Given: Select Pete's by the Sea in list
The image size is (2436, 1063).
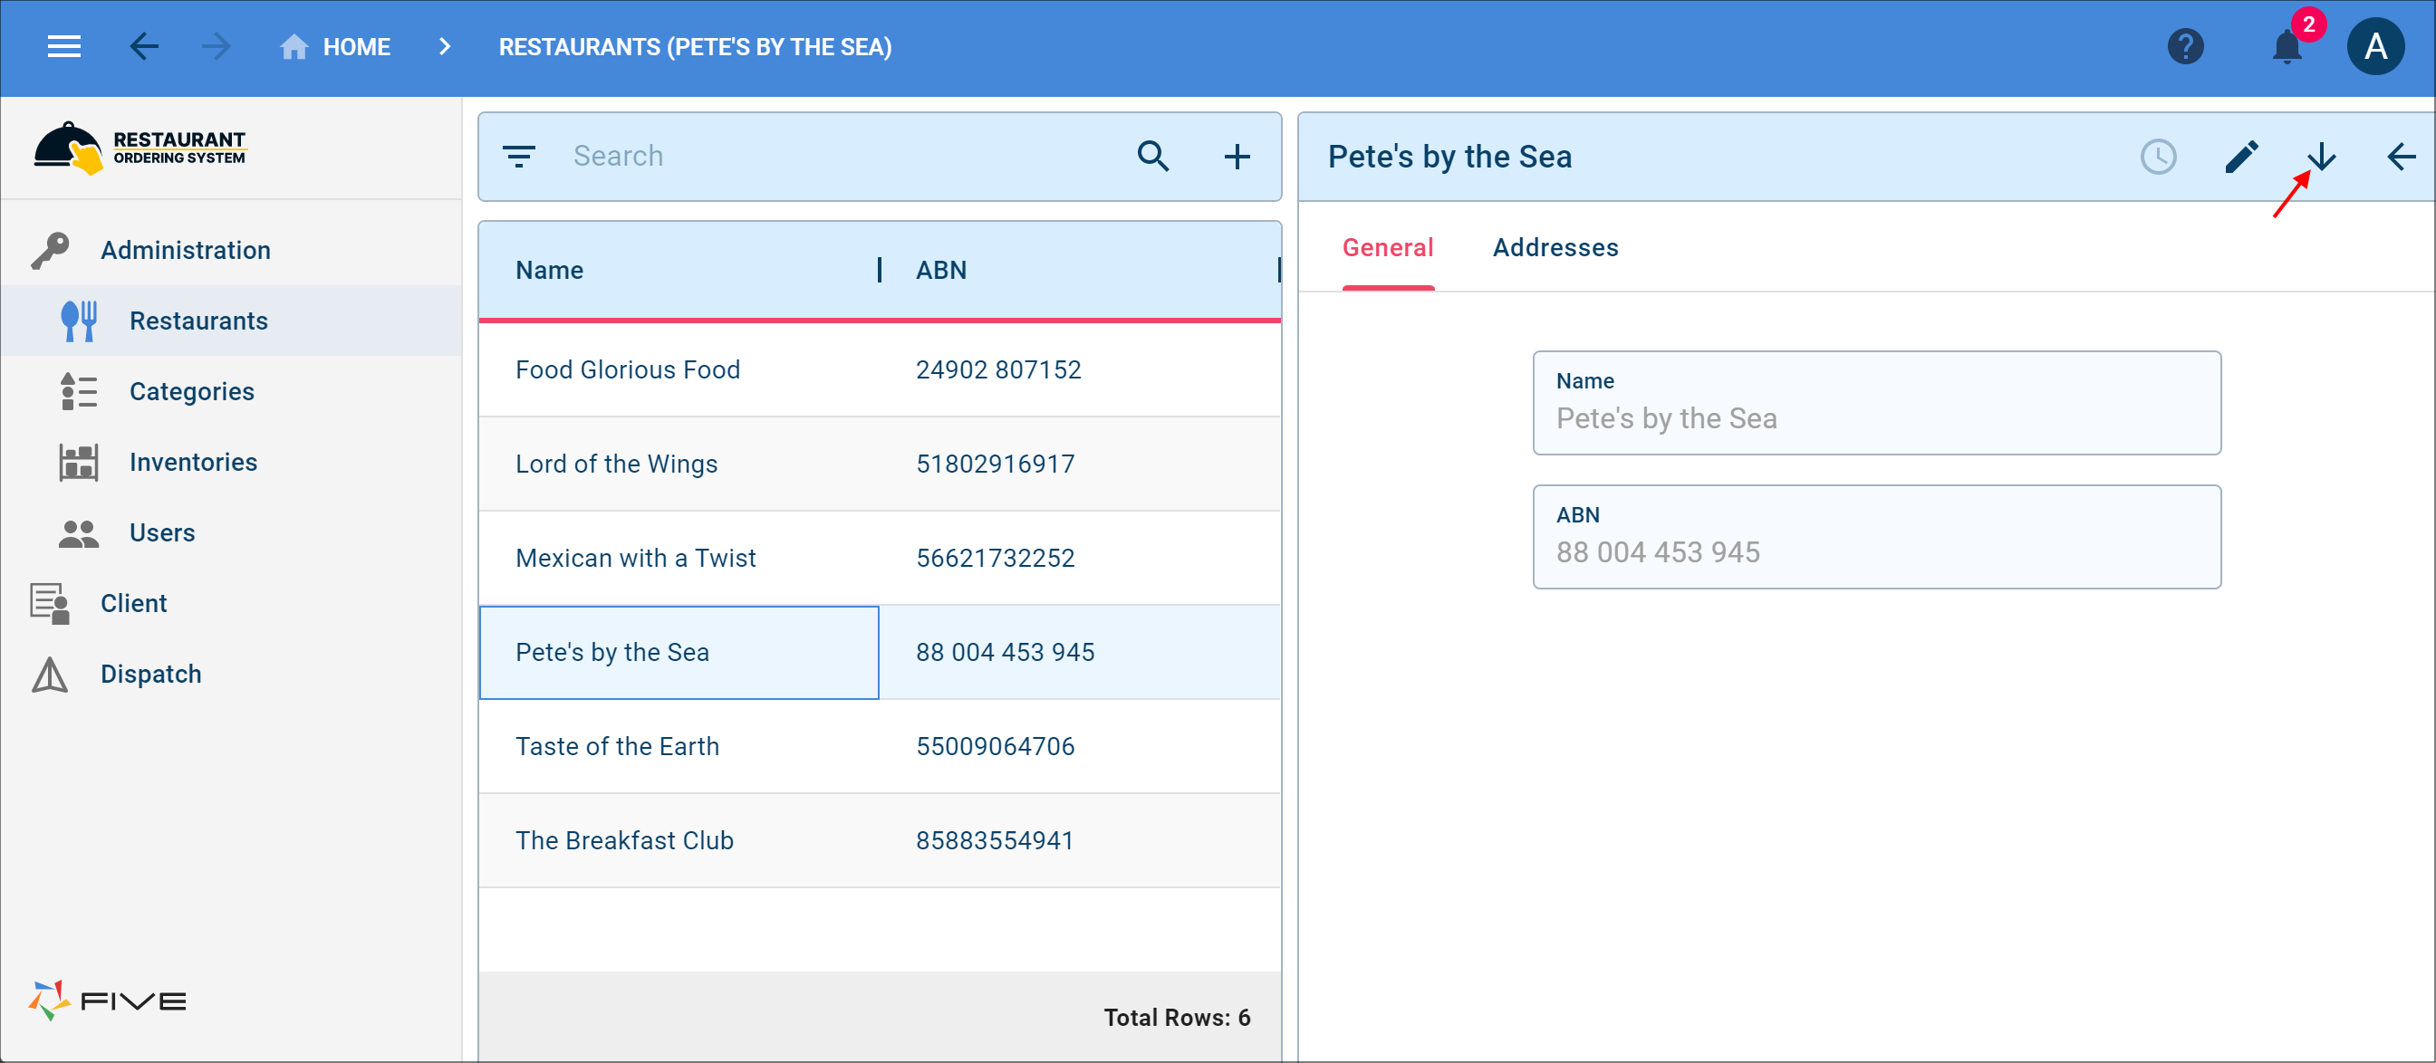Looking at the screenshot, I should click(x=679, y=652).
